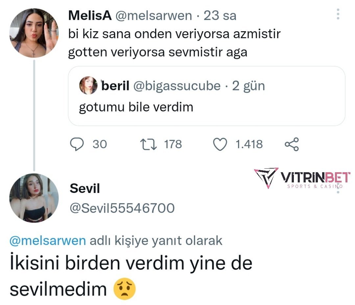Click the blue @melsarwen mention in reply
The image size is (355, 305).
pyautogui.click(x=48, y=241)
